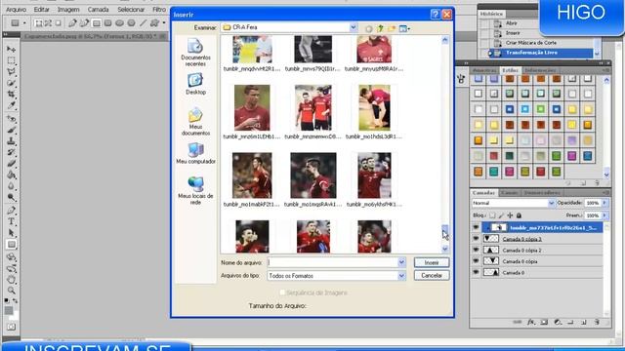Open the Arquivo menu
The image size is (625, 351).
[x=16, y=9]
